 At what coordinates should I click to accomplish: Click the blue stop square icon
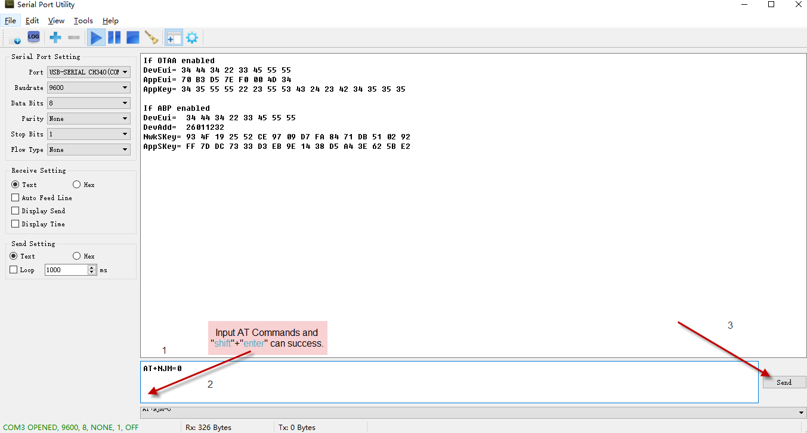pos(132,38)
